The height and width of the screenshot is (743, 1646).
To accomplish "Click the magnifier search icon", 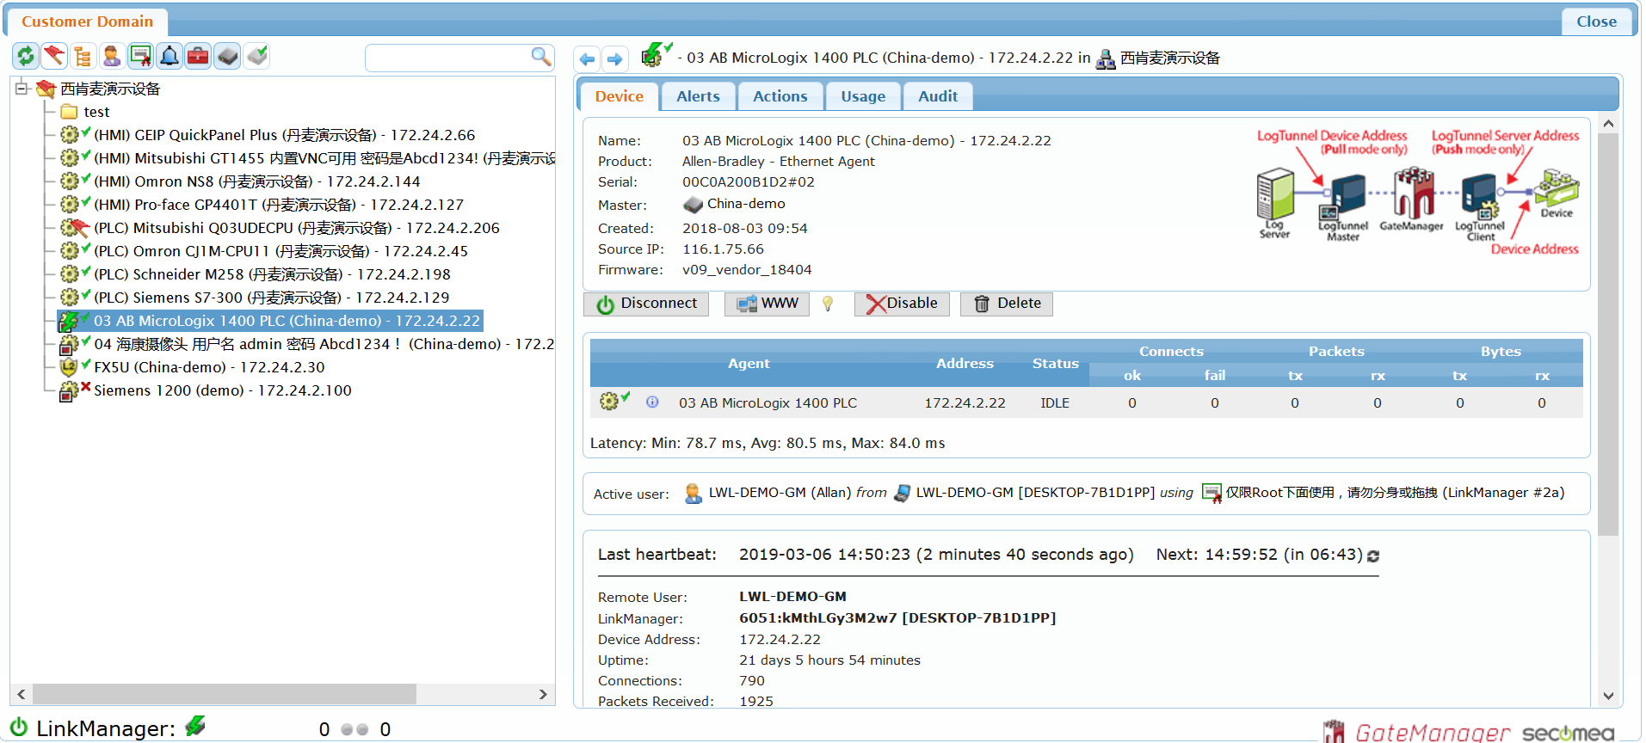I will point(540,57).
